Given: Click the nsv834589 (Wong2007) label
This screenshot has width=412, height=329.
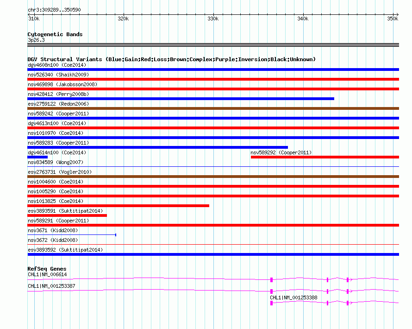Looking at the screenshot, I should tap(56, 162).
